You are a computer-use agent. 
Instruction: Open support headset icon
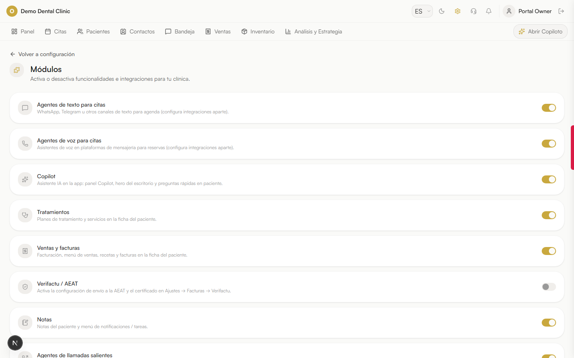pyautogui.click(x=474, y=11)
